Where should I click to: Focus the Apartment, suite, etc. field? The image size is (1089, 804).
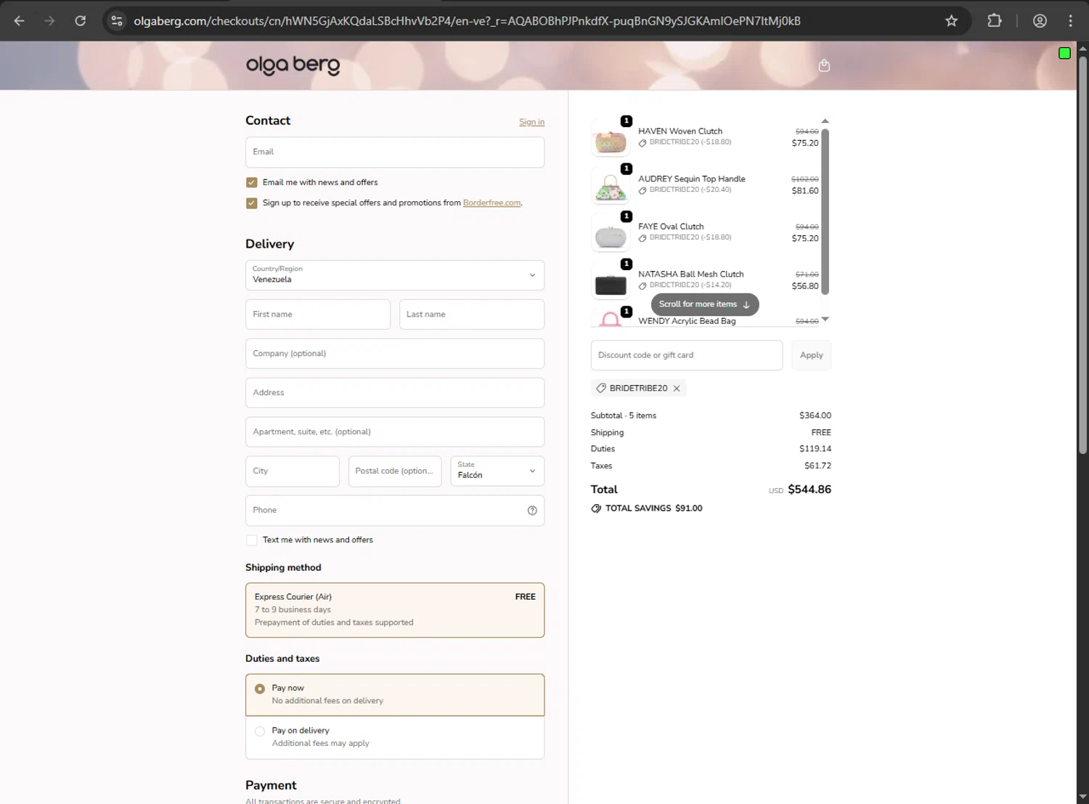(x=395, y=432)
